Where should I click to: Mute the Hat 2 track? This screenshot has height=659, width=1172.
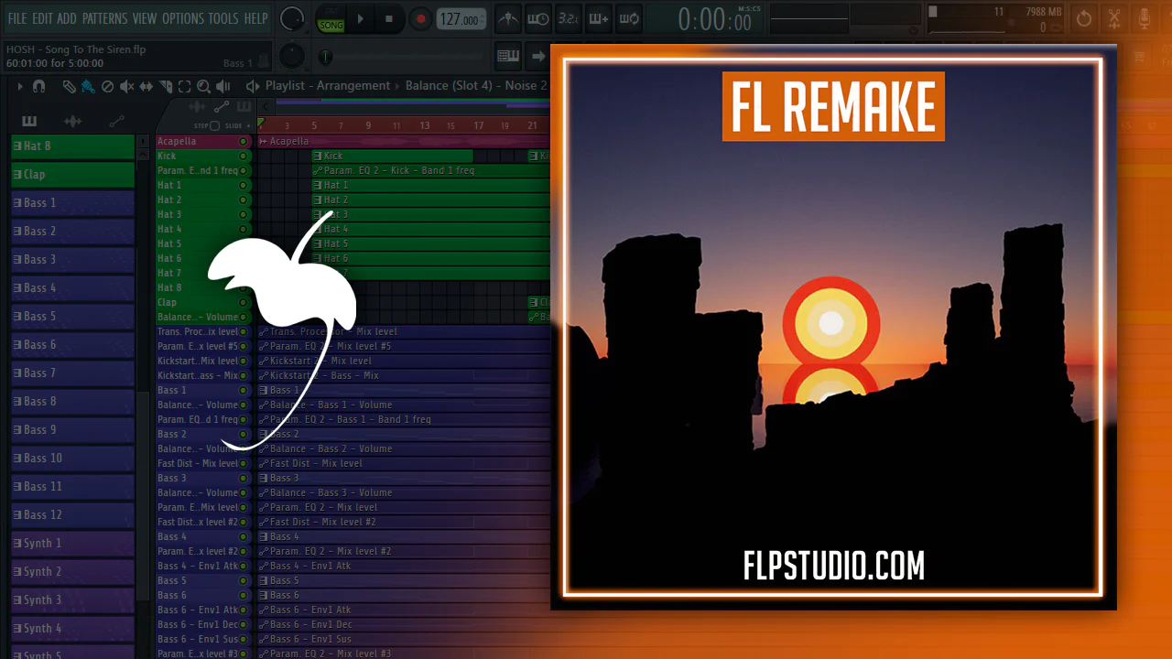[x=243, y=200]
